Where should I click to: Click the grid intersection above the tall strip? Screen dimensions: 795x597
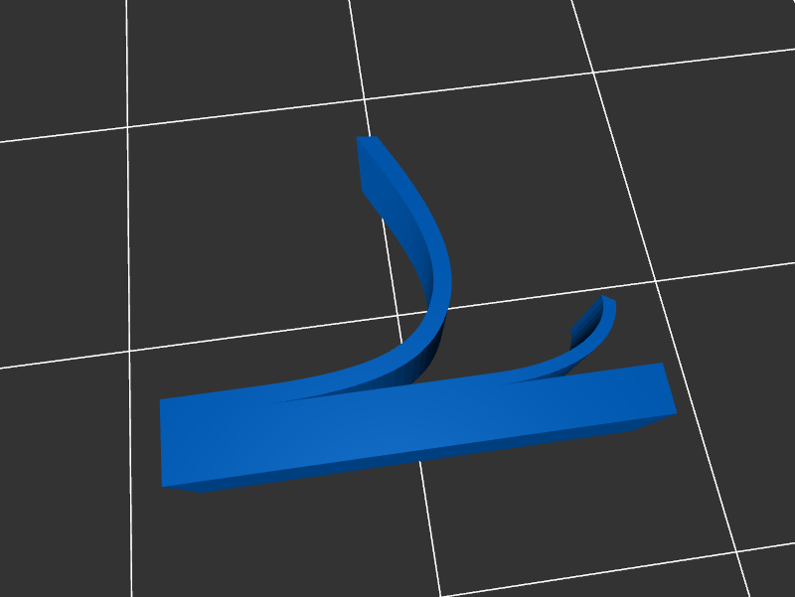[364, 97]
